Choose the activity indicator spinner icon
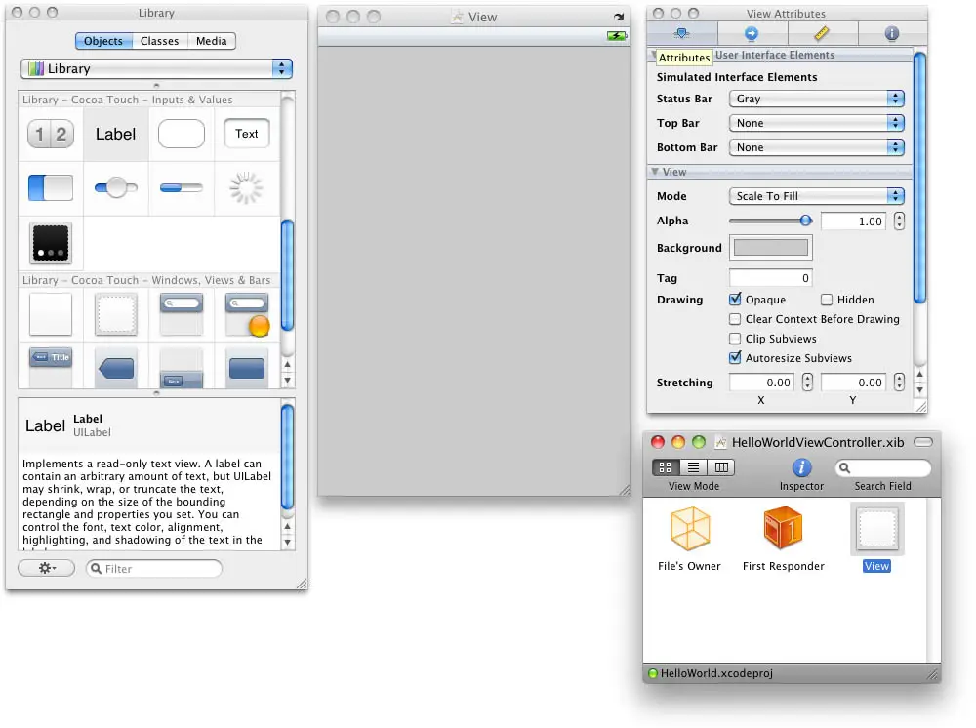 point(246,188)
